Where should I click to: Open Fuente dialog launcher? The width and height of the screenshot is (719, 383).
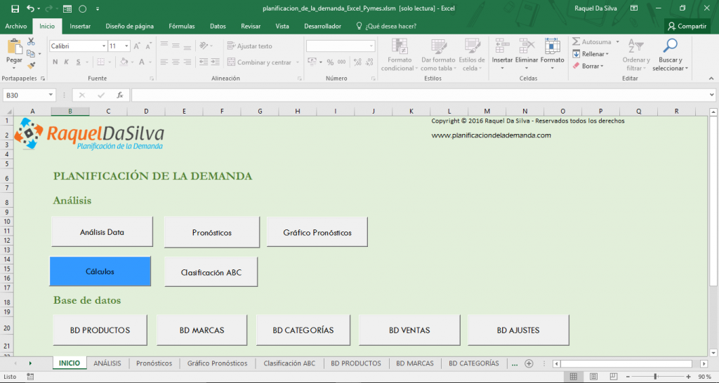click(152, 79)
